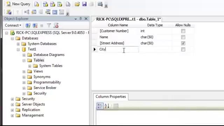Click the Filter funnel icon
The image size is (224, 126).
(x=49, y=26)
